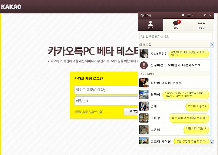Click the scrollbar up arrow in friend list
Screen dimensions: 218x155
point(212,44)
